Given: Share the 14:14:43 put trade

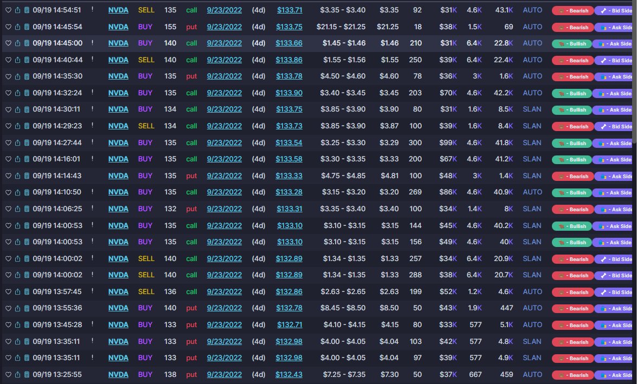Looking at the screenshot, I should [17, 176].
